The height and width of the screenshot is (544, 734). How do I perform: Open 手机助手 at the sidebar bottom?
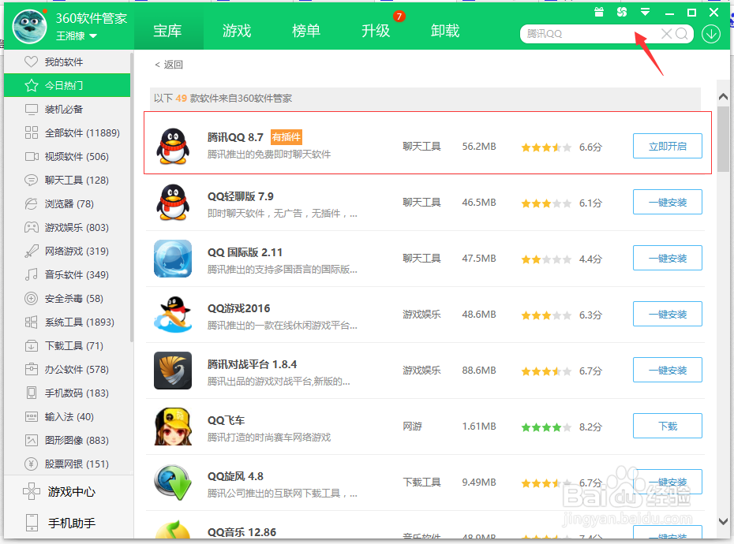click(x=67, y=523)
